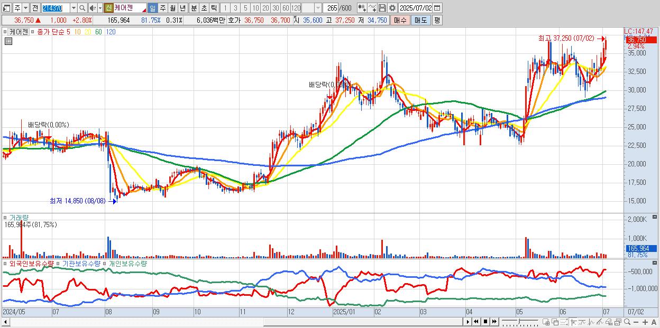Screen dimensions: 660x328
Task: Toggle the 외국인보유수량 legend checkbox
Action: click(5, 263)
